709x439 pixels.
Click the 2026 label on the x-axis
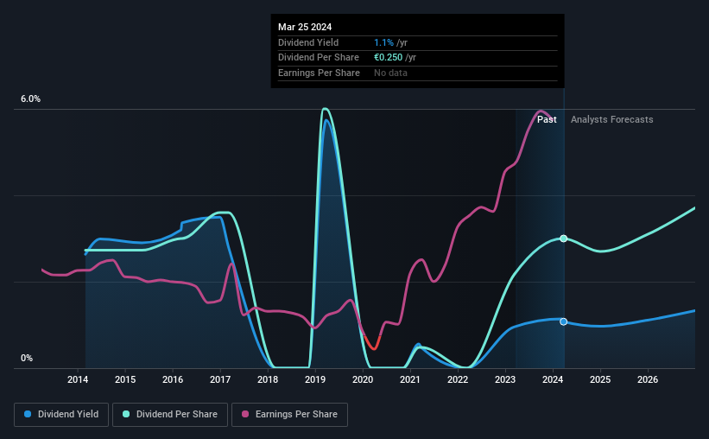[648, 379]
